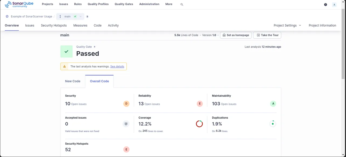Click the warning triangle icon
The width and height of the screenshot is (346, 157).
pyautogui.click(x=64, y=66)
